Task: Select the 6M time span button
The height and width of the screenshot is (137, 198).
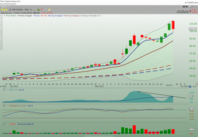Action: 95,136
